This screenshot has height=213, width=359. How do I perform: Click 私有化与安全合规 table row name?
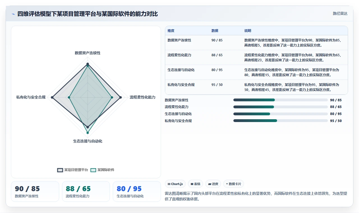pos(181,85)
